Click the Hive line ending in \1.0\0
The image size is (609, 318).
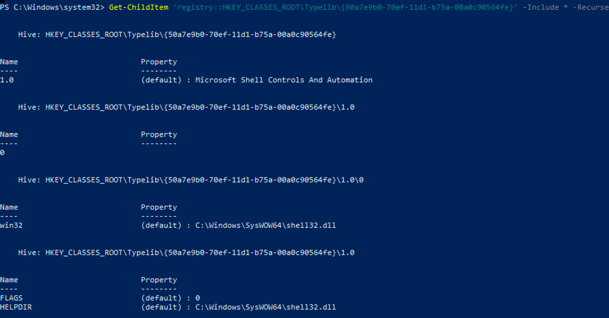191,180
